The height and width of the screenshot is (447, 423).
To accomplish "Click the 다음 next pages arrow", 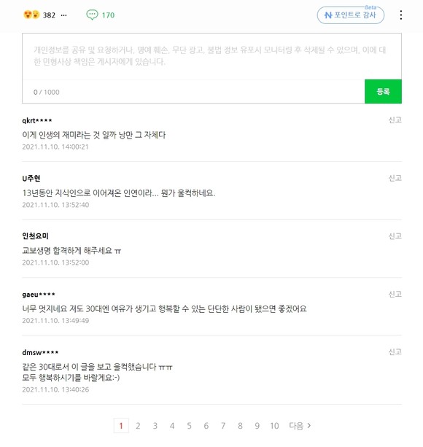I will [x=300, y=426].
